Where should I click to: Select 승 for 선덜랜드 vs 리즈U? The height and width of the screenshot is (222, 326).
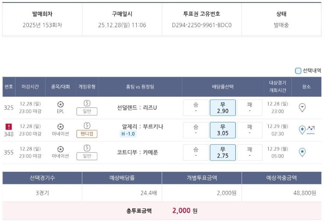tap(196, 107)
